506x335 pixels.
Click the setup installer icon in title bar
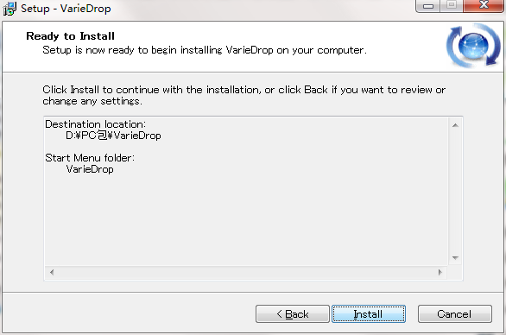(x=9, y=9)
